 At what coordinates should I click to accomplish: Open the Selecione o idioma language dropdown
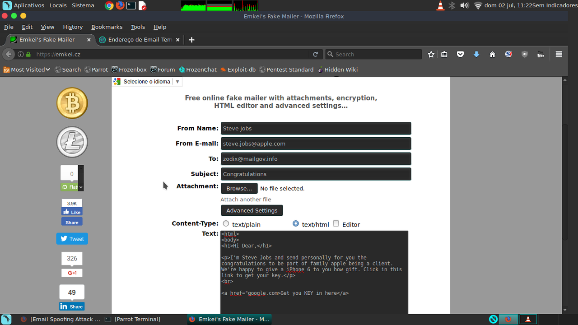point(147,82)
